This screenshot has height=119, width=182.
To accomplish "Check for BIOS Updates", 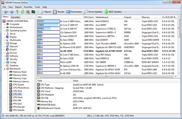I will (113, 12).
